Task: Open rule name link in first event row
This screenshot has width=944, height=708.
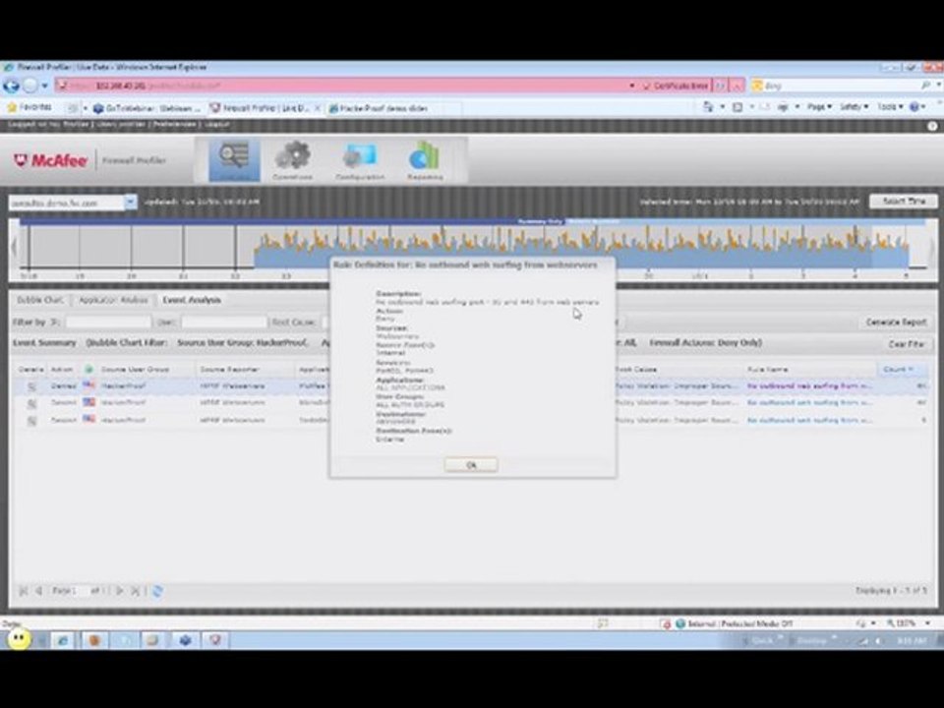Action: point(809,385)
